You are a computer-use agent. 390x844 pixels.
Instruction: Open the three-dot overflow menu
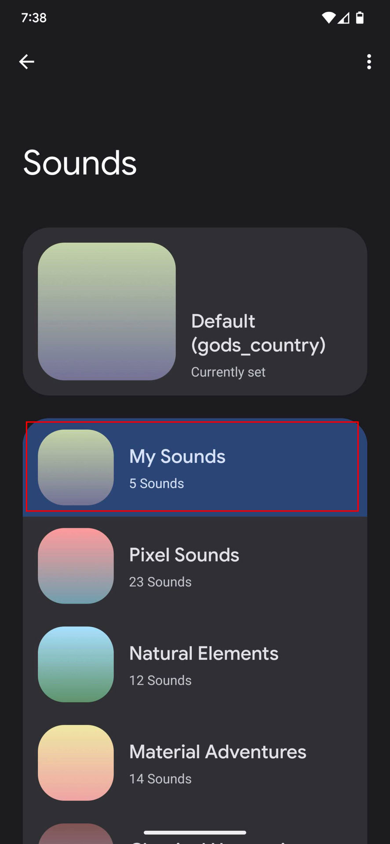pos(369,62)
